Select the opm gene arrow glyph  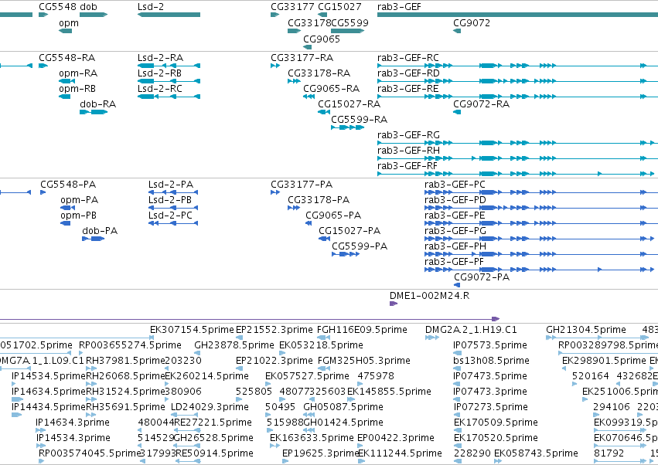click(x=66, y=31)
